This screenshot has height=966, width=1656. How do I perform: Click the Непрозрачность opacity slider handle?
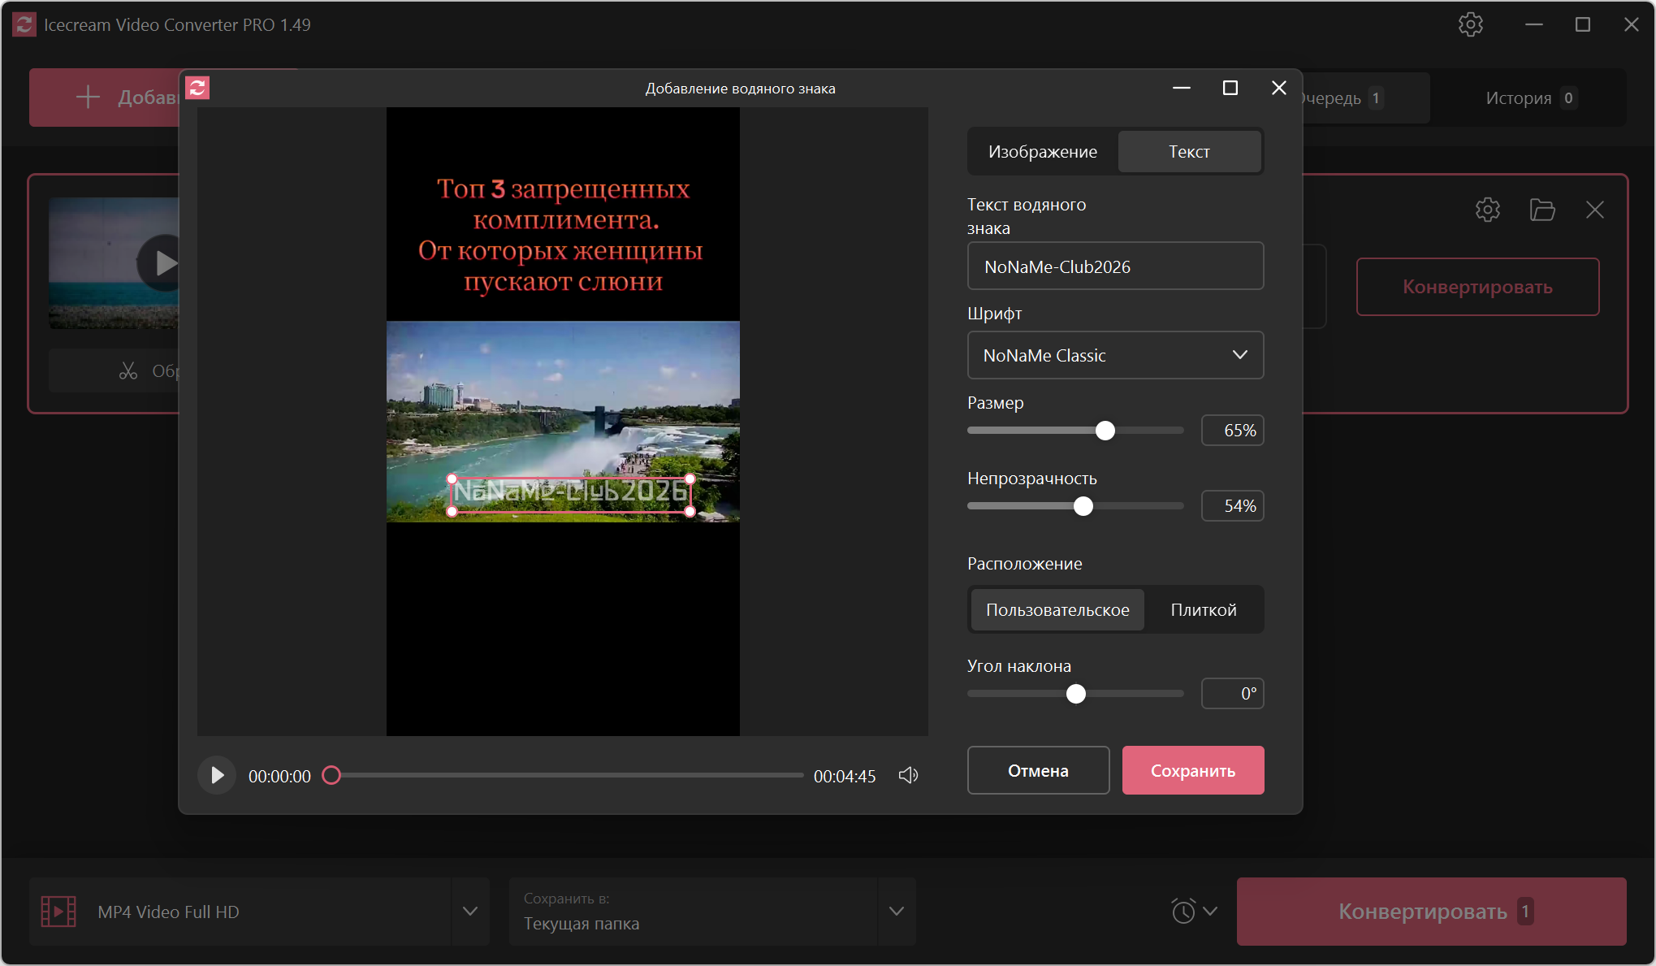(x=1083, y=506)
